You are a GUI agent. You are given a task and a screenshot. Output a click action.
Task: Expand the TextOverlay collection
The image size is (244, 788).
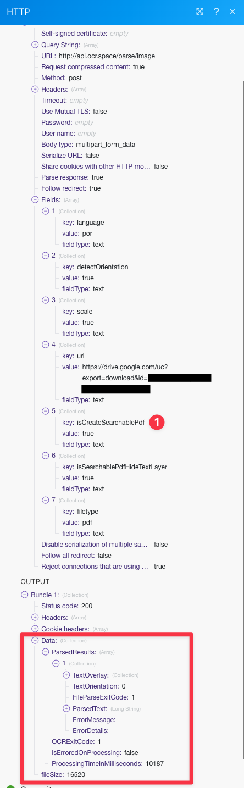click(66, 675)
